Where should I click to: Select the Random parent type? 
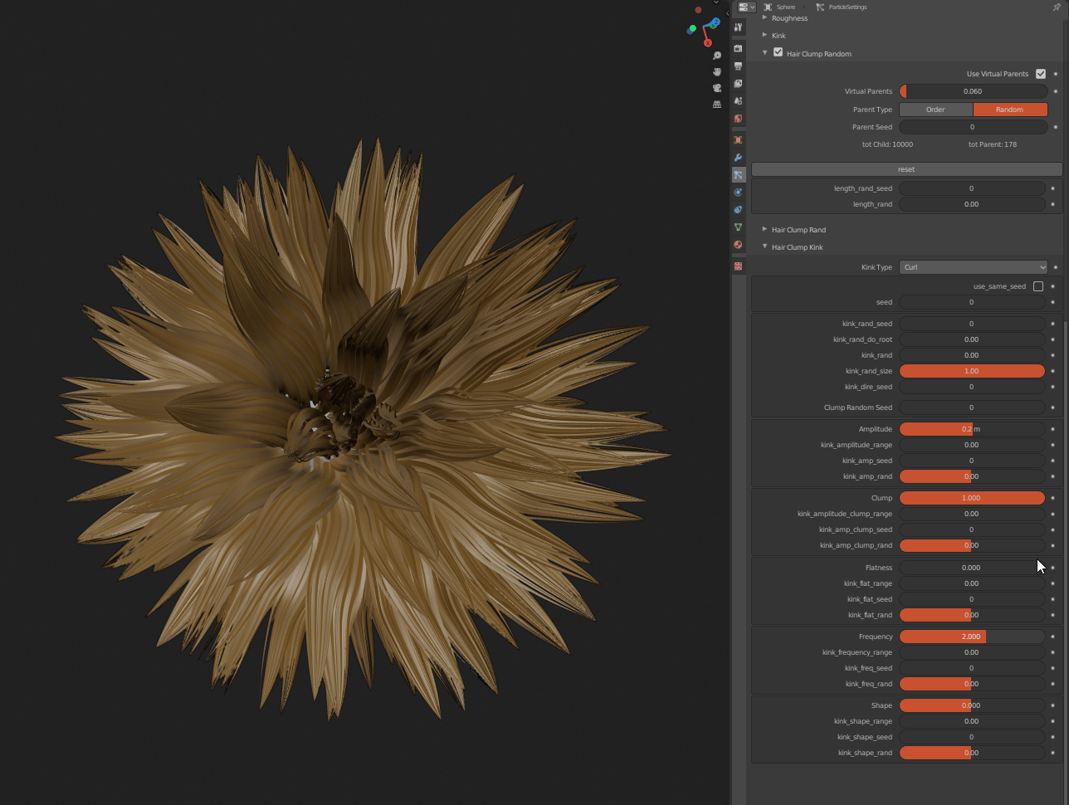pos(1009,110)
